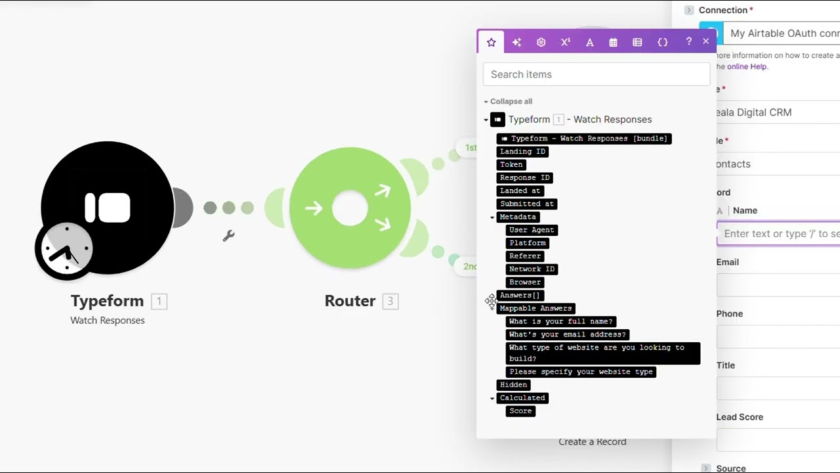Click the Title field input
This screenshot has width=840, height=473.
click(778, 388)
